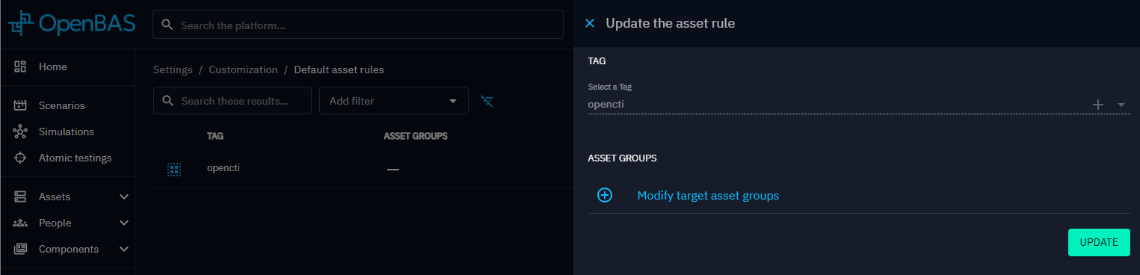
Task: Focus the Search the platform field
Action: pos(358,25)
